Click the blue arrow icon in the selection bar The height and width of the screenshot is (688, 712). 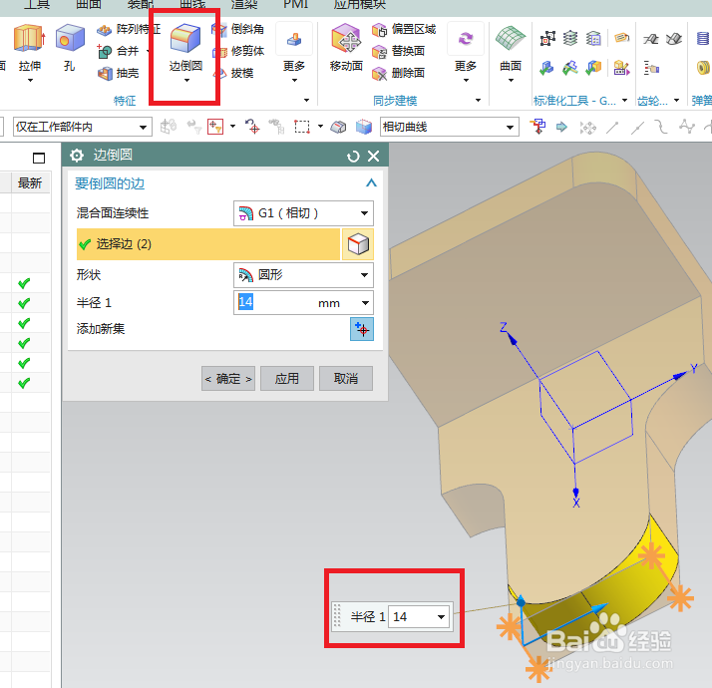click(561, 127)
